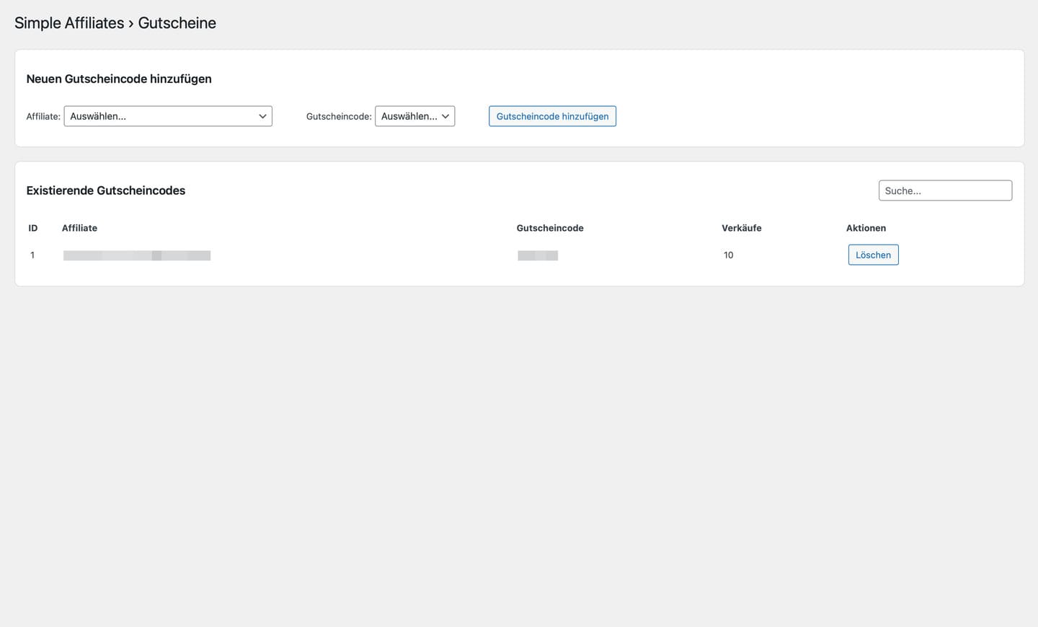The width and height of the screenshot is (1038, 627).
Task: Click the 'Neuen Gutscheincode hinzufügen' section heading
Action: [x=119, y=79]
